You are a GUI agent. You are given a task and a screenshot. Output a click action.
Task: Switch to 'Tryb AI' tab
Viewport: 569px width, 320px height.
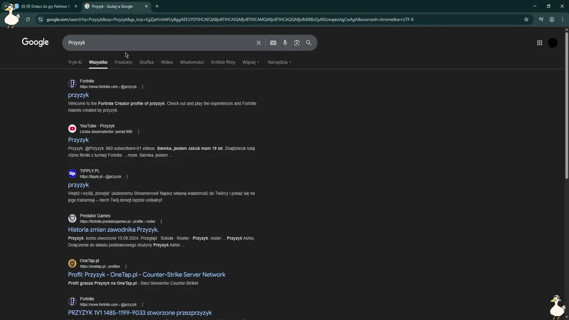pyautogui.click(x=75, y=62)
